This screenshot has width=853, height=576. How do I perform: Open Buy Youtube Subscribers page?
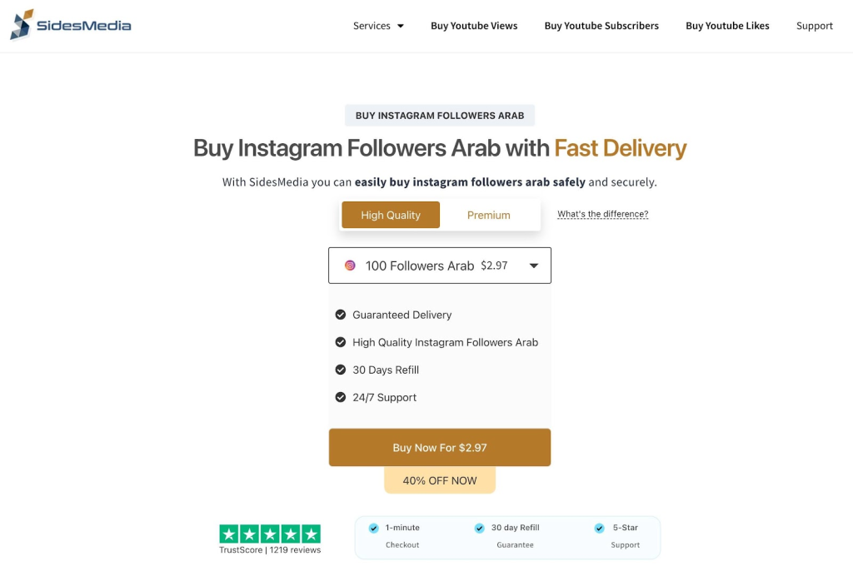pos(601,26)
